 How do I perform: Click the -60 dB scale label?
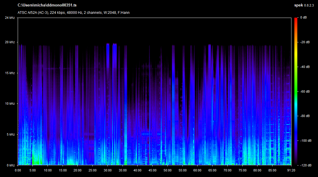pyautogui.click(x=305, y=91)
